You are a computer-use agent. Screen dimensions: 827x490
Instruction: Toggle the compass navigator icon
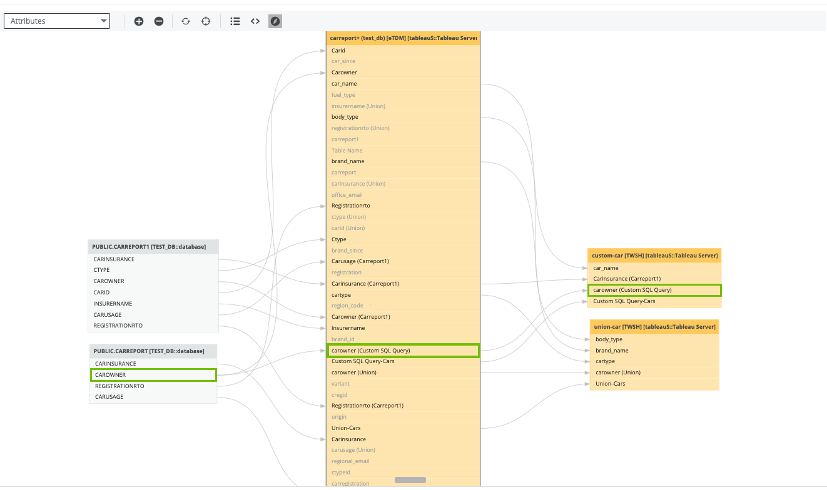tap(275, 21)
